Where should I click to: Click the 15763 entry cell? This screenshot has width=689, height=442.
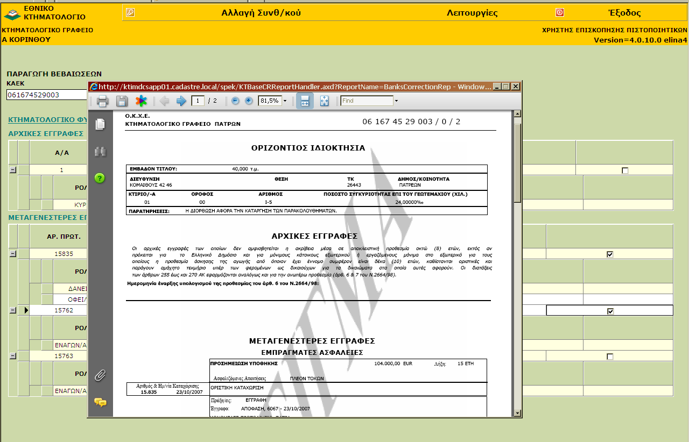[x=59, y=356]
